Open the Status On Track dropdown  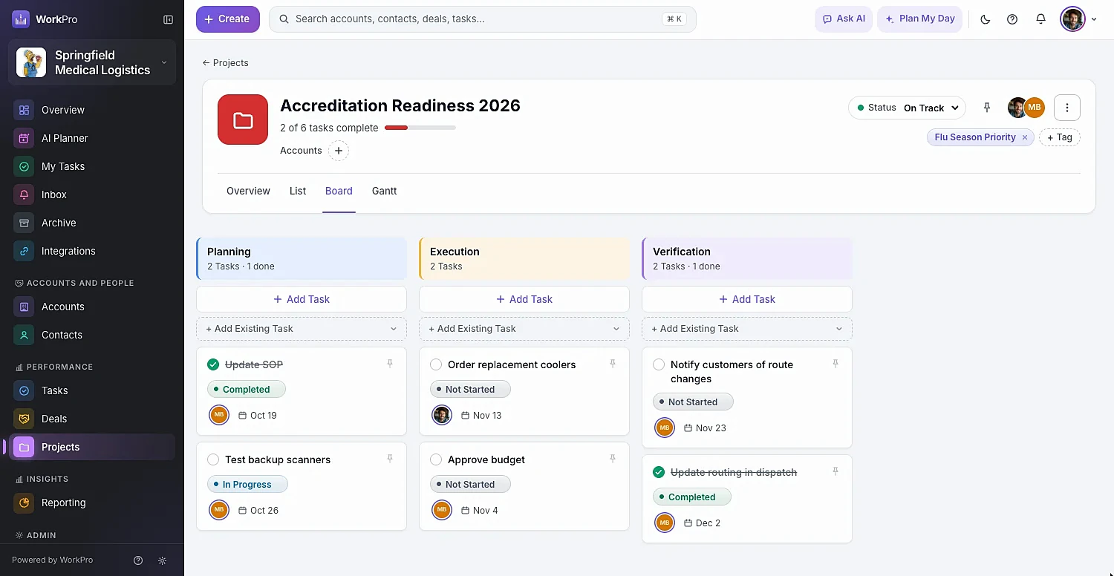pos(907,108)
